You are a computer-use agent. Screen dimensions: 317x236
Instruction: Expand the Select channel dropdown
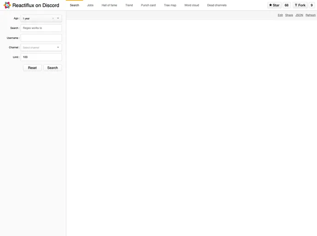pyautogui.click(x=41, y=47)
